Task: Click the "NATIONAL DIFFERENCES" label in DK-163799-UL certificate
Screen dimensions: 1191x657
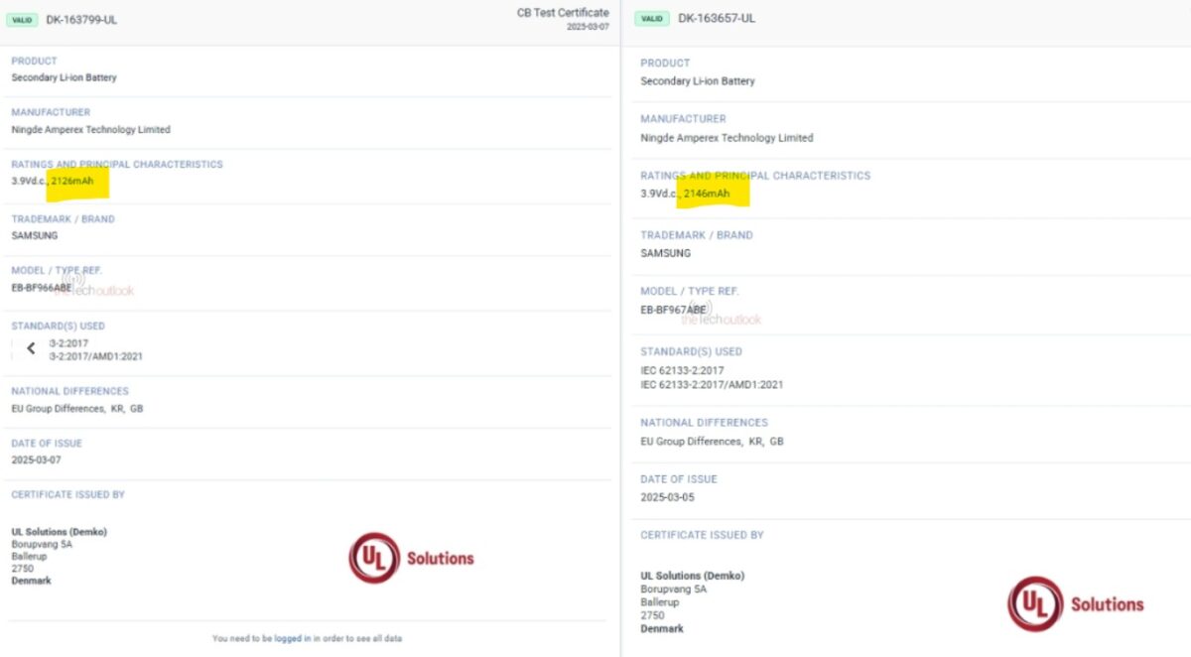Action: tap(70, 391)
